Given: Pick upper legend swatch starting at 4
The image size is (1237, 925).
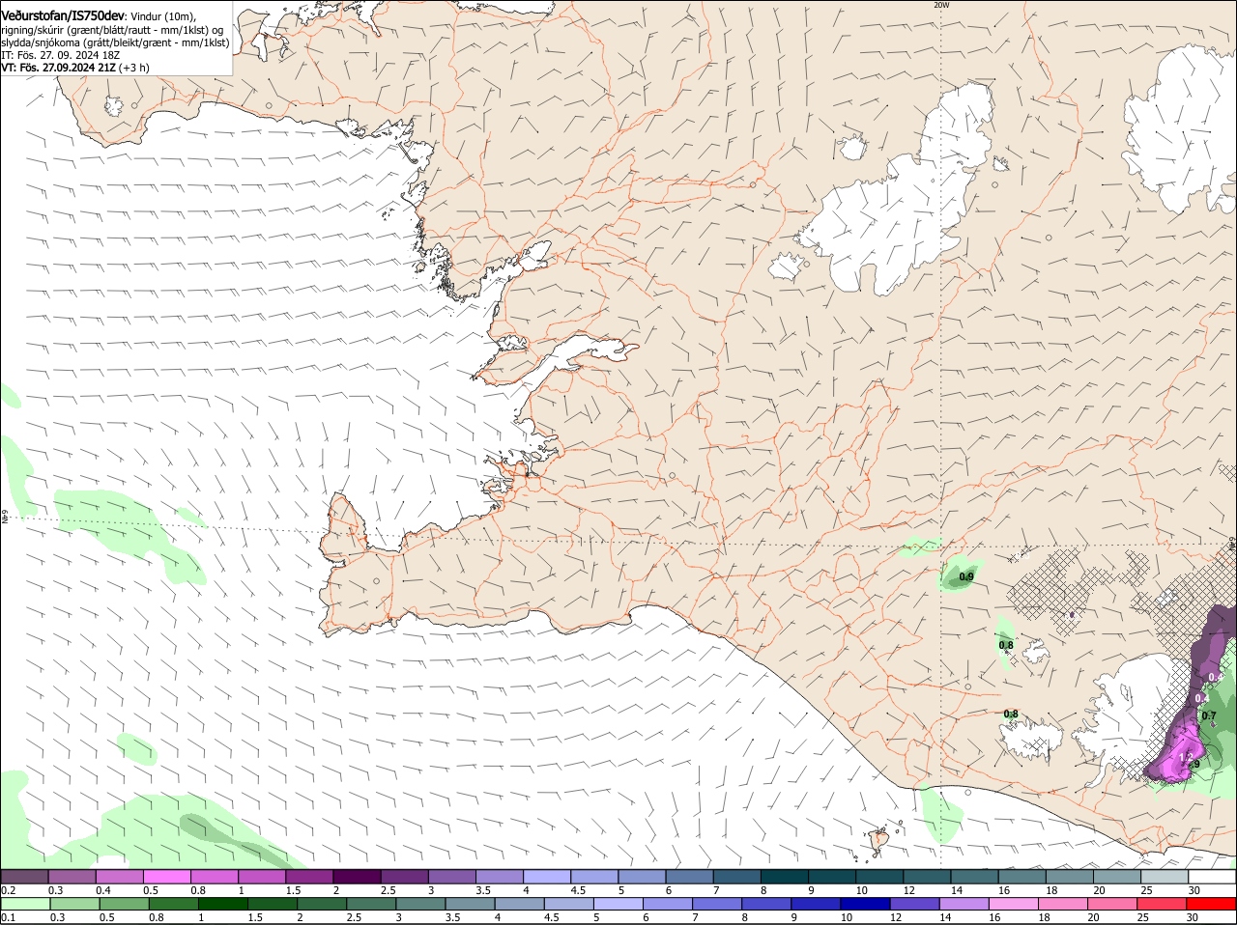Looking at the screenshot, I should tap(546, 876).
